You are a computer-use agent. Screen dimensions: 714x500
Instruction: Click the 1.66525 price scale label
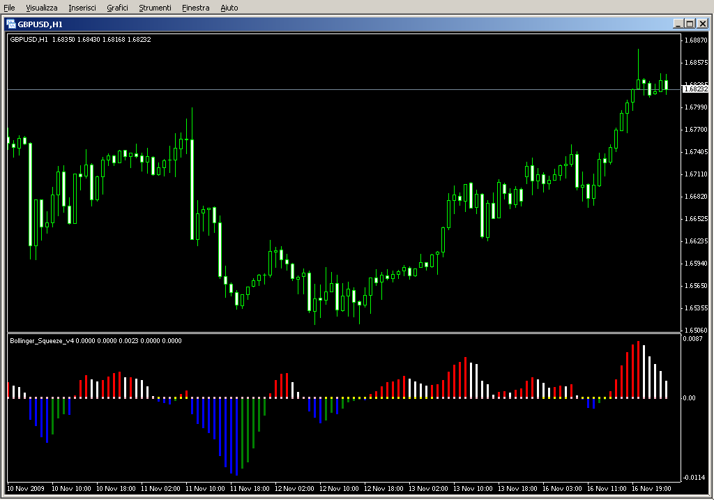pos(697,218)
